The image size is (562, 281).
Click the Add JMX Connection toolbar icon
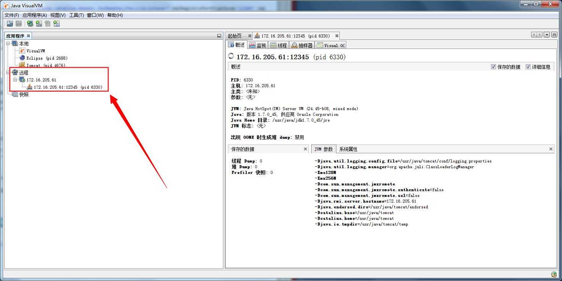39,24
